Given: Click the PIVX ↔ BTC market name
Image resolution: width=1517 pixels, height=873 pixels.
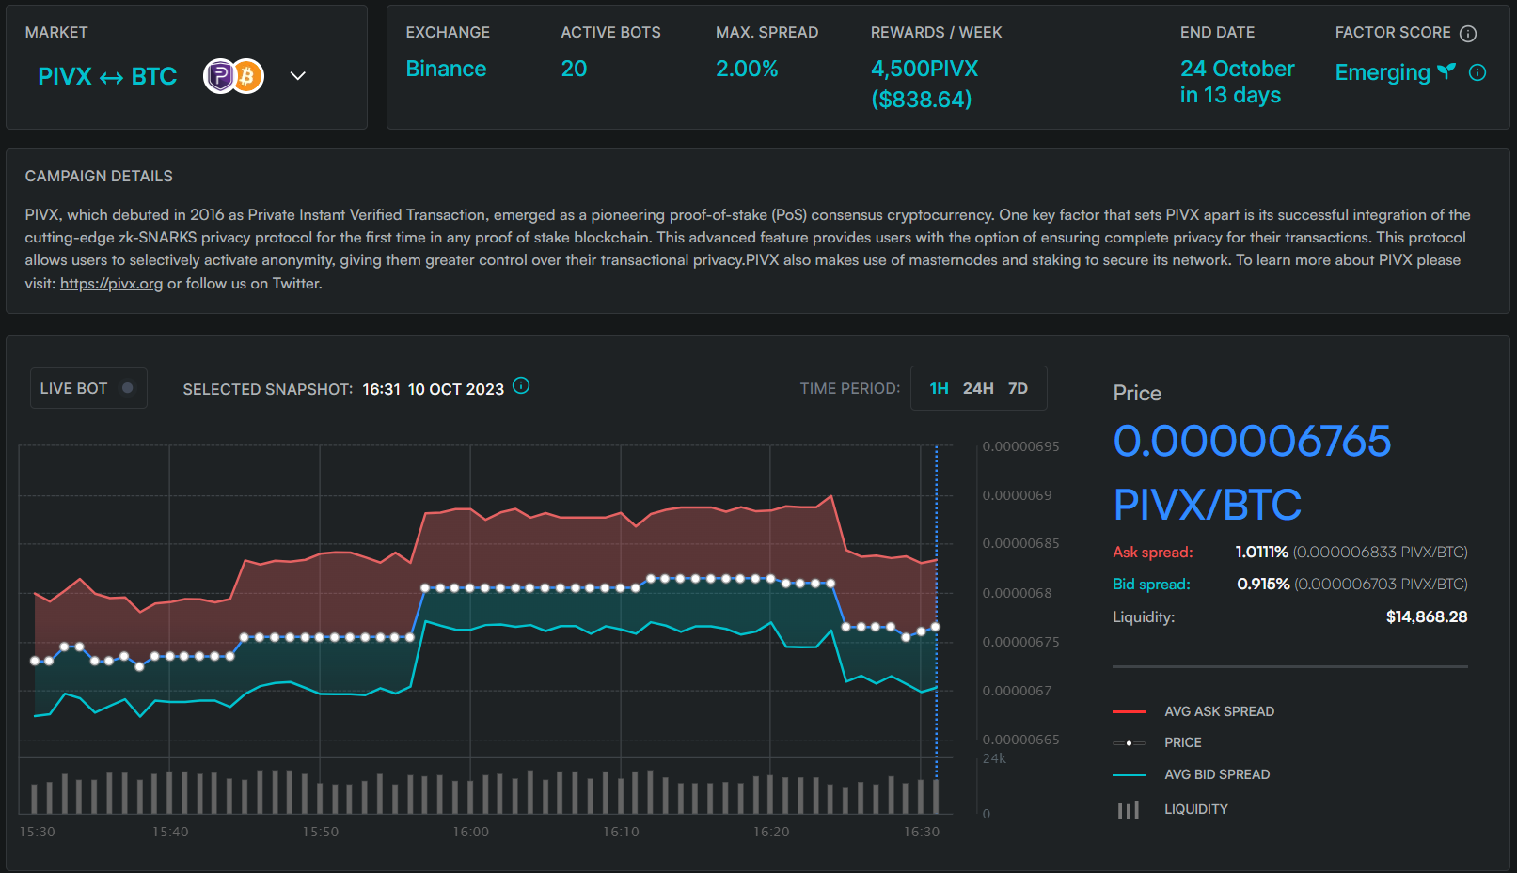Looking at the screenshot, I should click(x=107, y=76).
